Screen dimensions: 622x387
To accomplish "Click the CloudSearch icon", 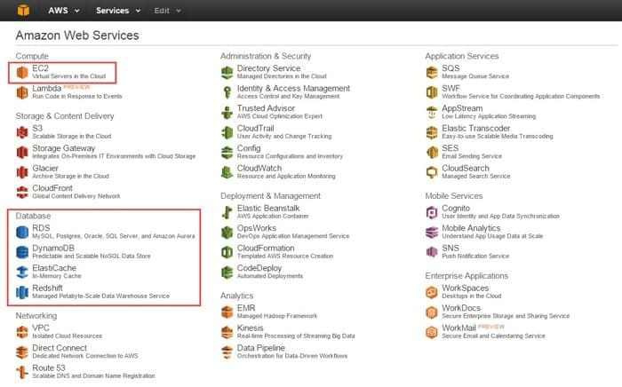I will pos(432,172).
